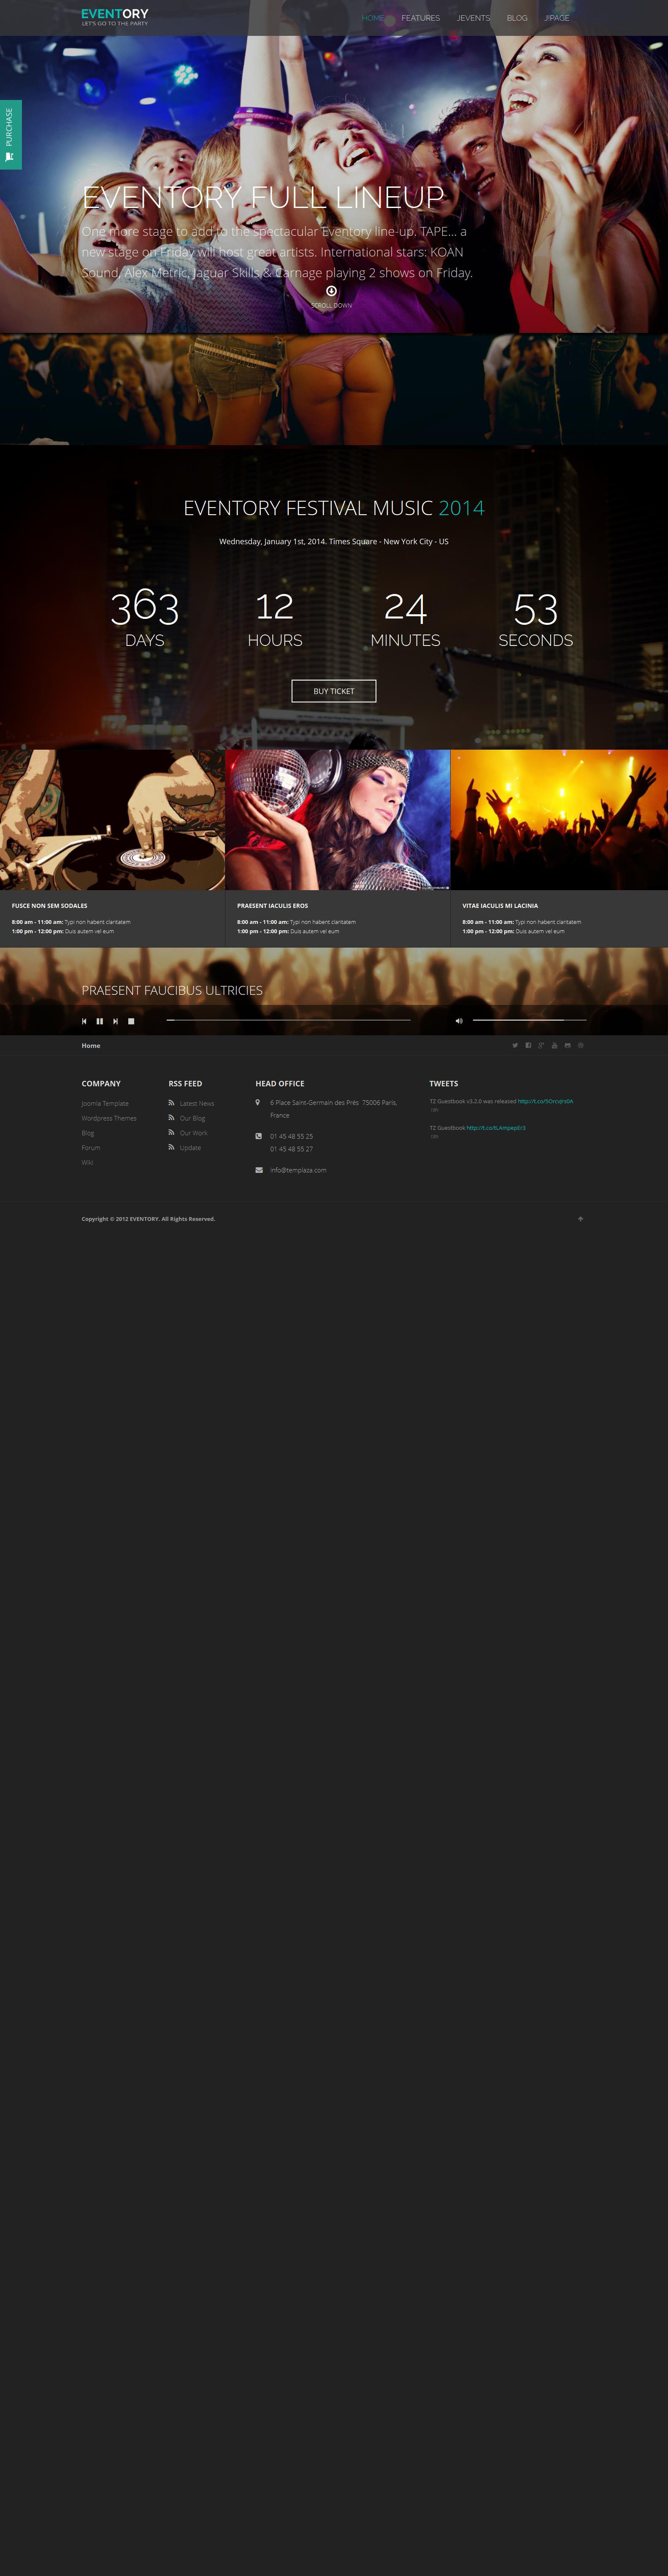Click the scroll down arrow icon

pyautogui.click(x=331, y=291)
